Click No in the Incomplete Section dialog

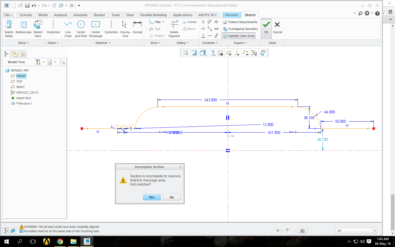(x=172, y=197)
